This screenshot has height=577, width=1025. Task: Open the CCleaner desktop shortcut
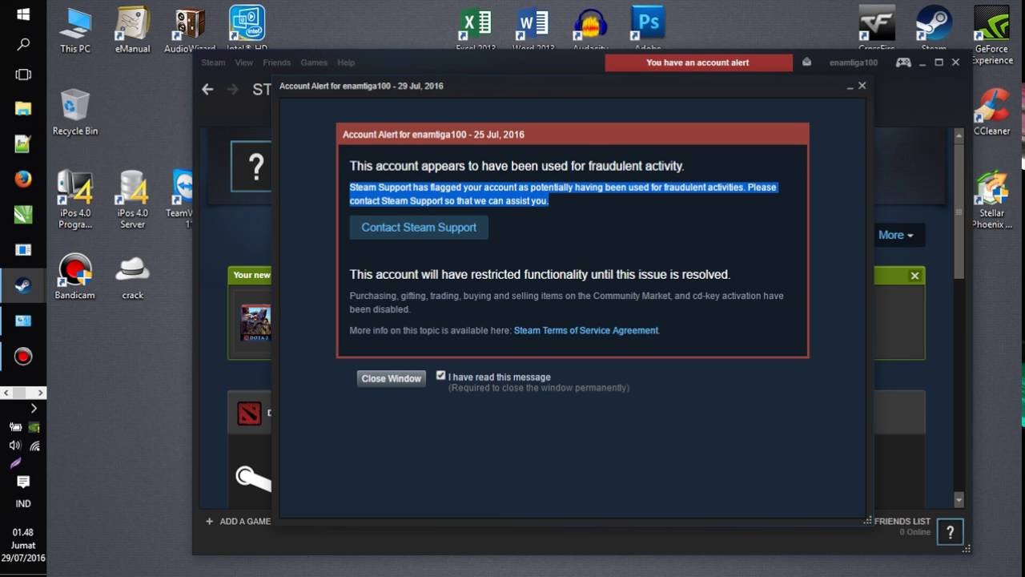click(991, 111)
